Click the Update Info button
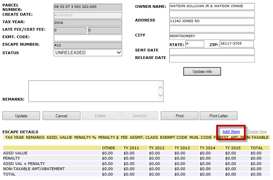This screenshot has width=273, height=180. point(202,72)
